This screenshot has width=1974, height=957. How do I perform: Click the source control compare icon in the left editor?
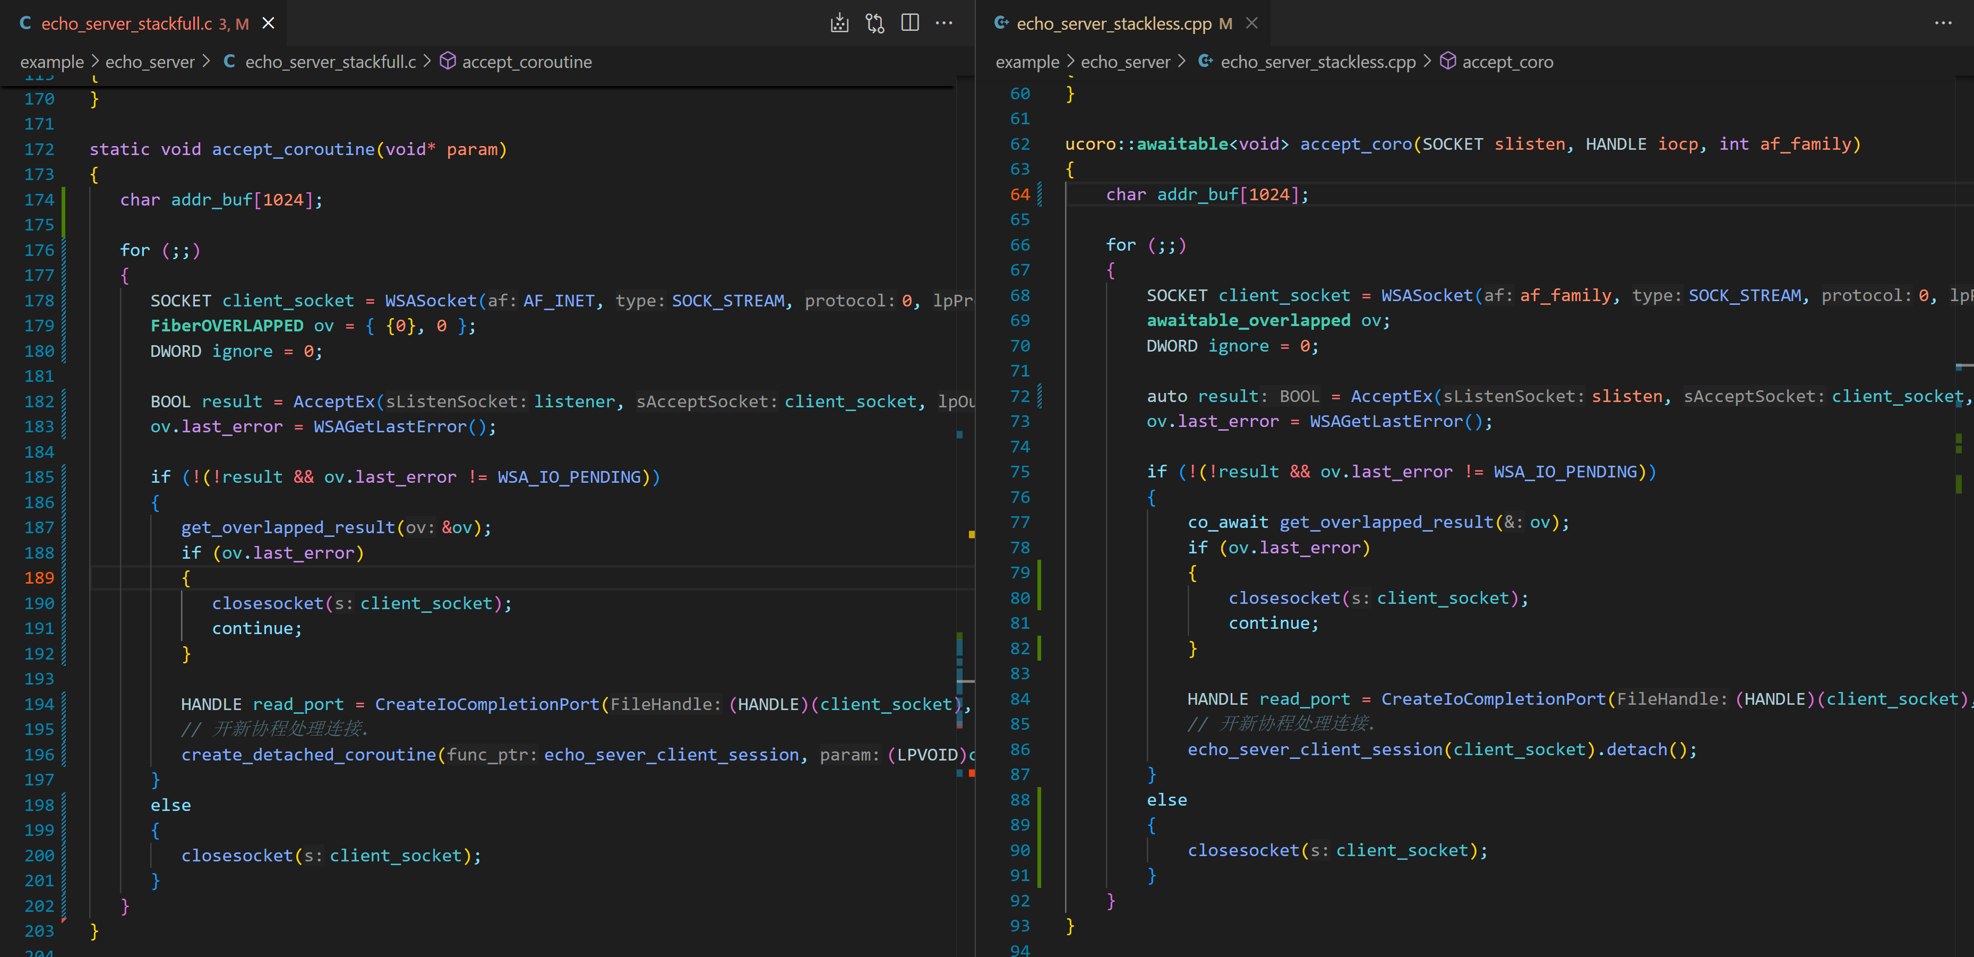(x=875, y=23)
